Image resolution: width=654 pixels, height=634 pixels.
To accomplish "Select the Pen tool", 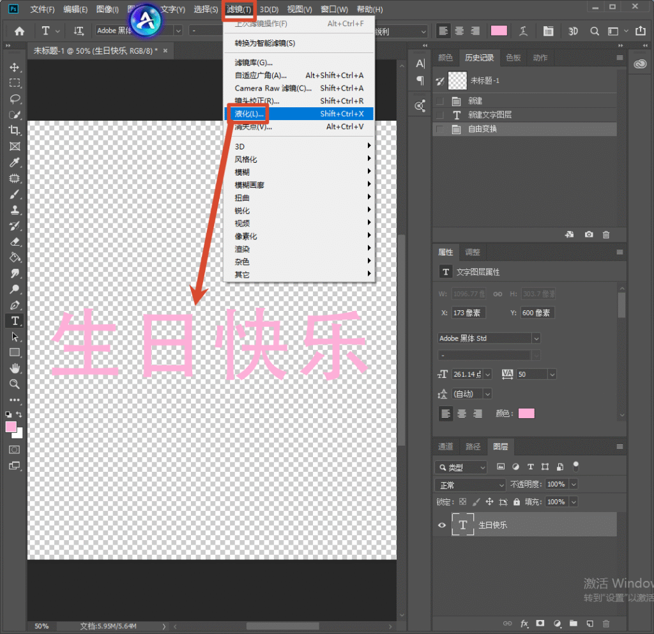I will pos(15,305).
